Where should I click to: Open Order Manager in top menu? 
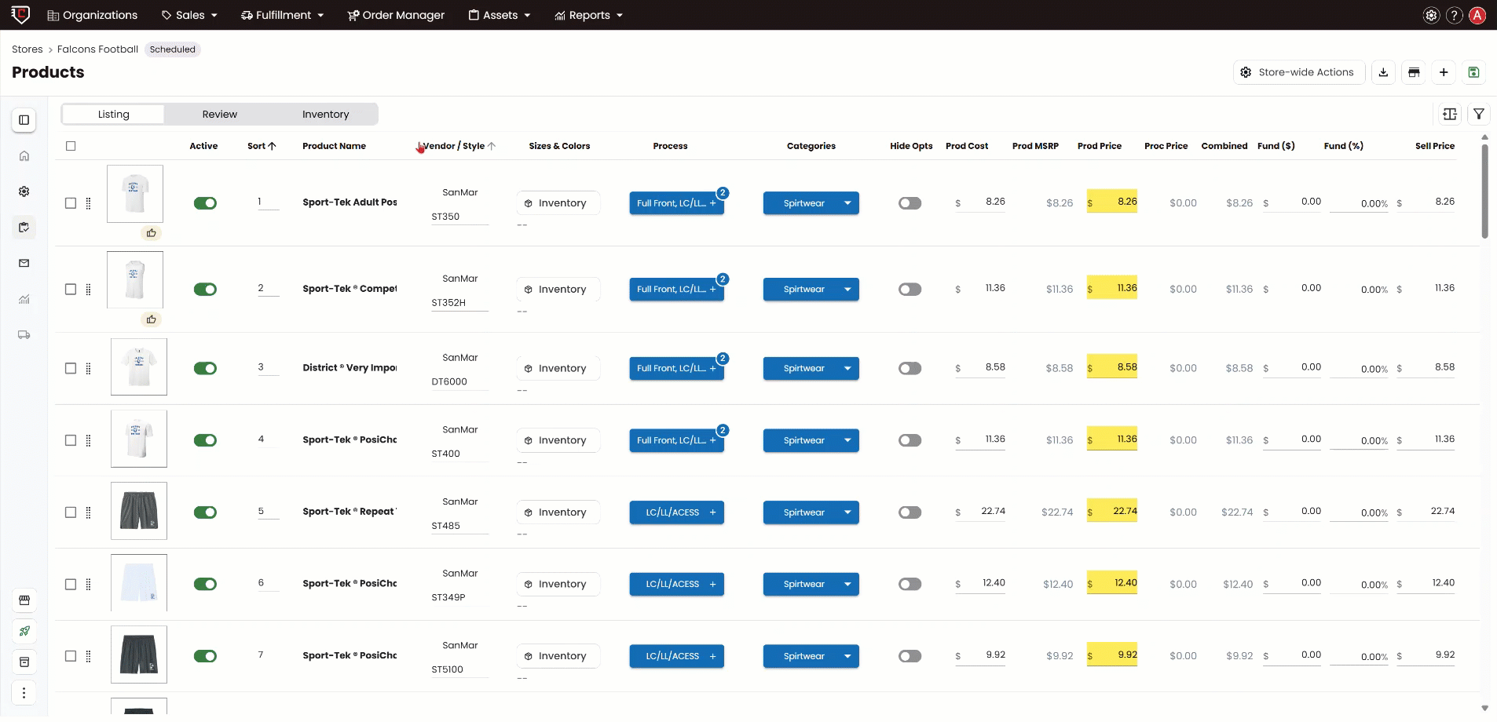396,15
